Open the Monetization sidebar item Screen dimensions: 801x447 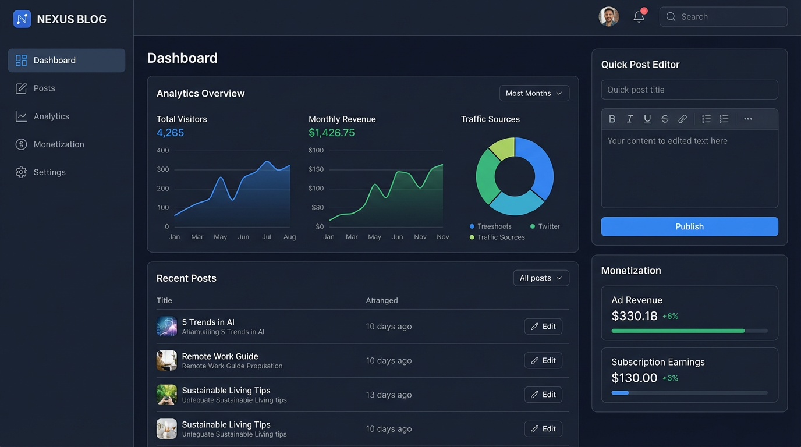pyautogui.click(x=59, y=144)
